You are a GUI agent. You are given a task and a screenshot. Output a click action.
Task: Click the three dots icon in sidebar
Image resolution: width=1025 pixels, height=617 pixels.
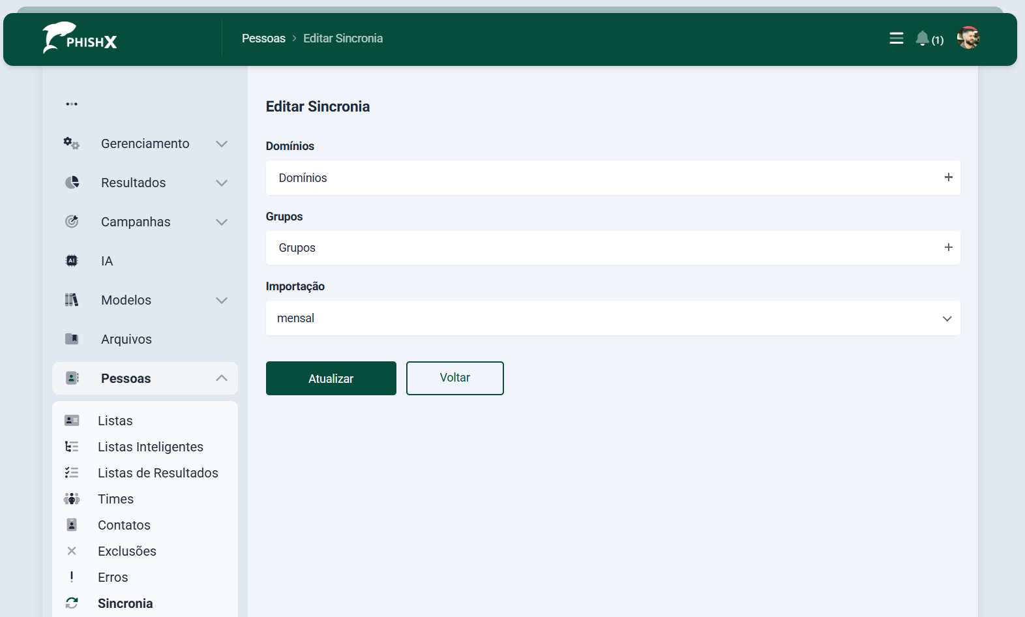point(72,104)
